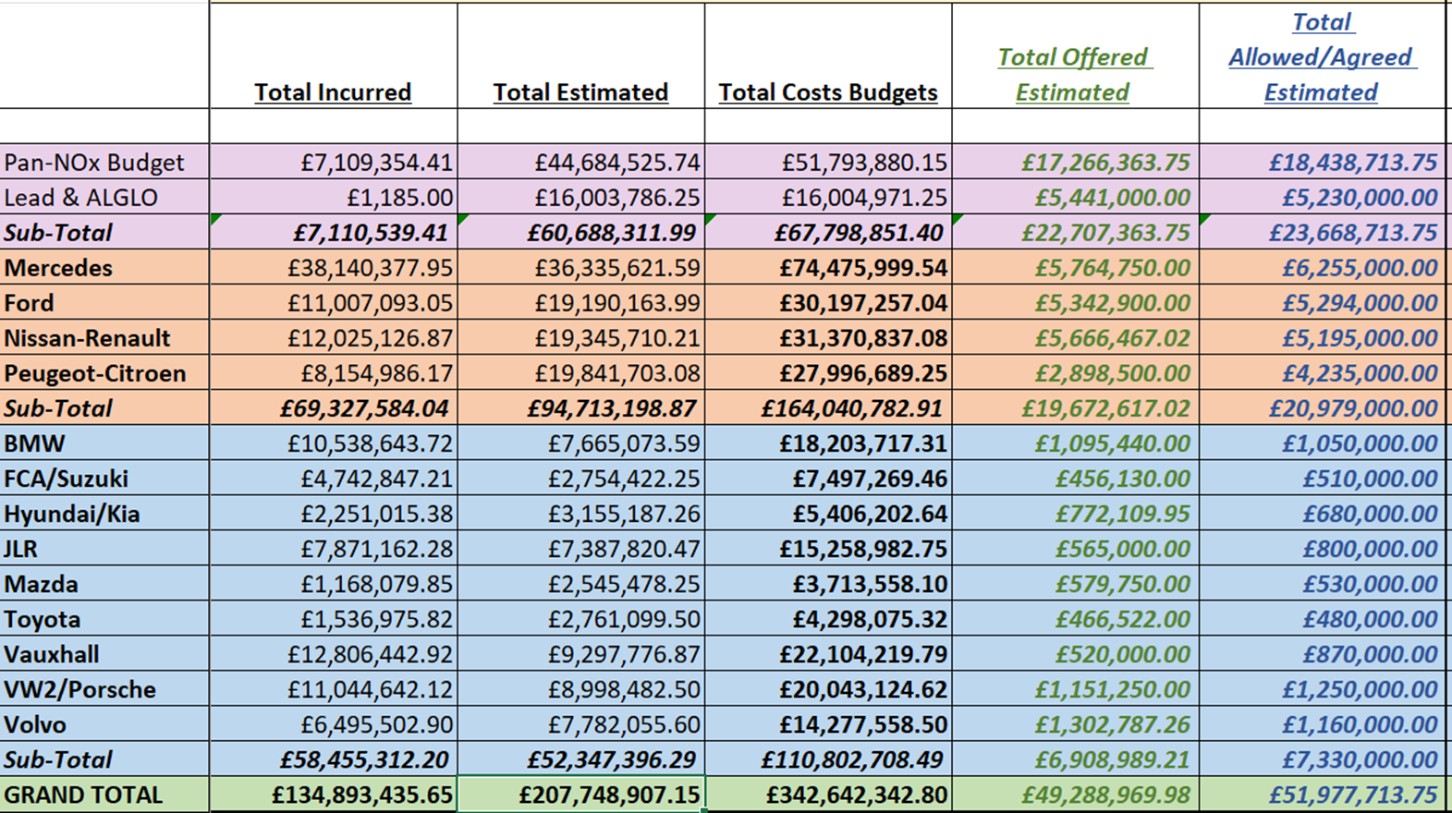
Task: Select the Mazda row label cell
Action: (x=104, y=584)
